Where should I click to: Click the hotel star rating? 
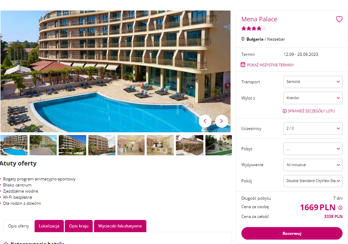(254, 28)
